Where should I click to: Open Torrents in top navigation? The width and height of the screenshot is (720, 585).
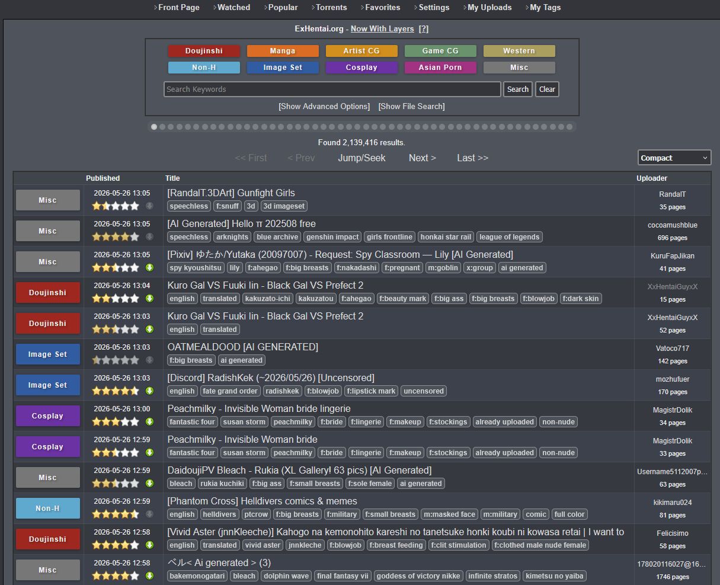(331, 8)
